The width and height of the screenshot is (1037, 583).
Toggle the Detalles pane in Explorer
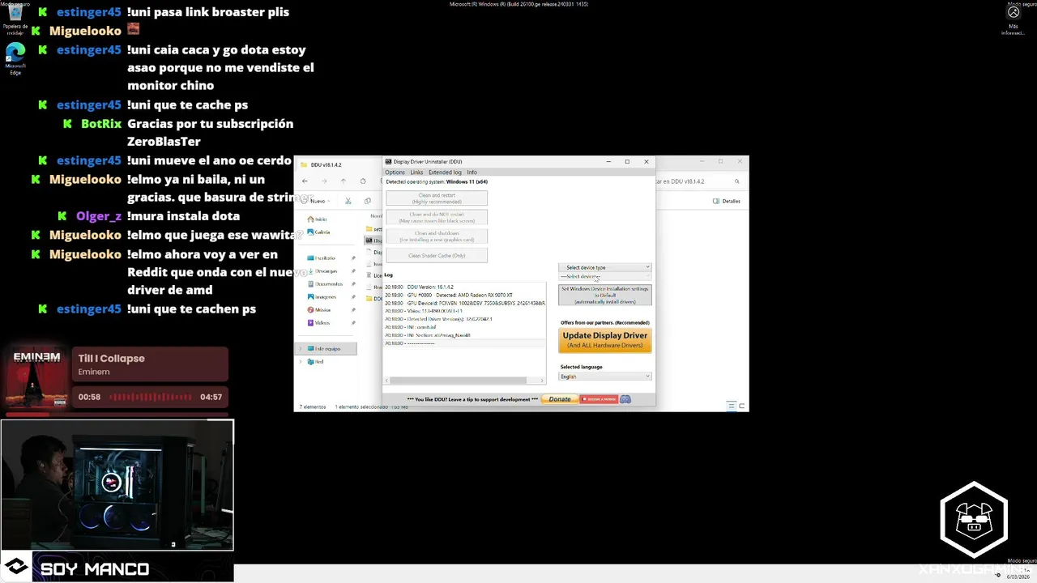tap(727, 201)
